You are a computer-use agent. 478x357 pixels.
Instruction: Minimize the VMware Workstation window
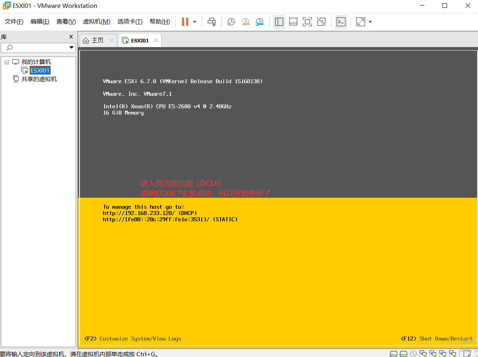point(422,6)
